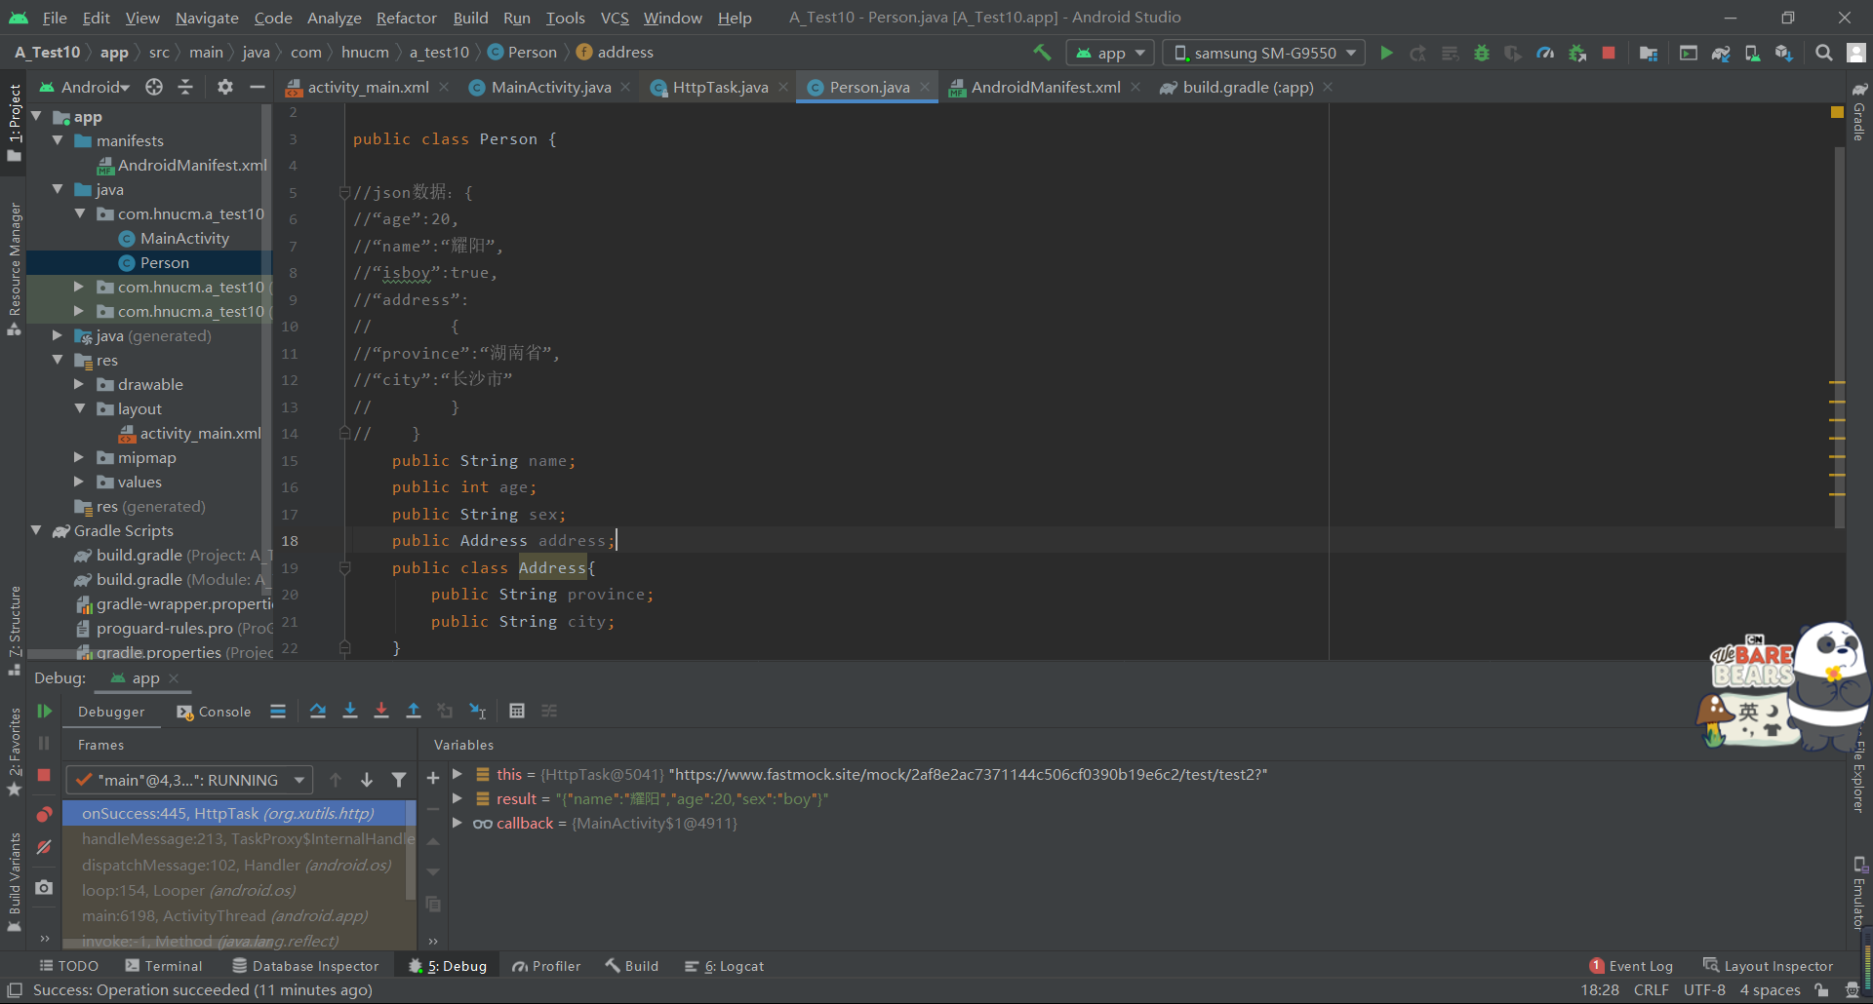This screenshot has height=1004, width=1873.
Task: Resume program in Debug panel
Action: click(x=44, y=712)
